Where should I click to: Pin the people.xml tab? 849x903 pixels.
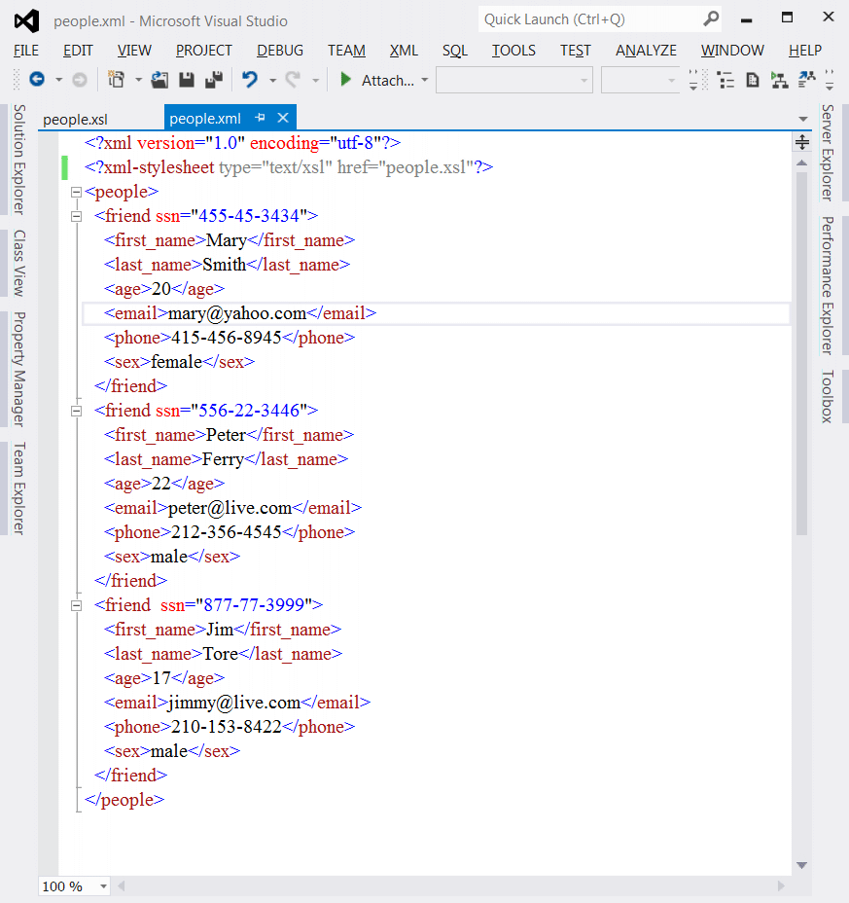(x=261, y=118)
